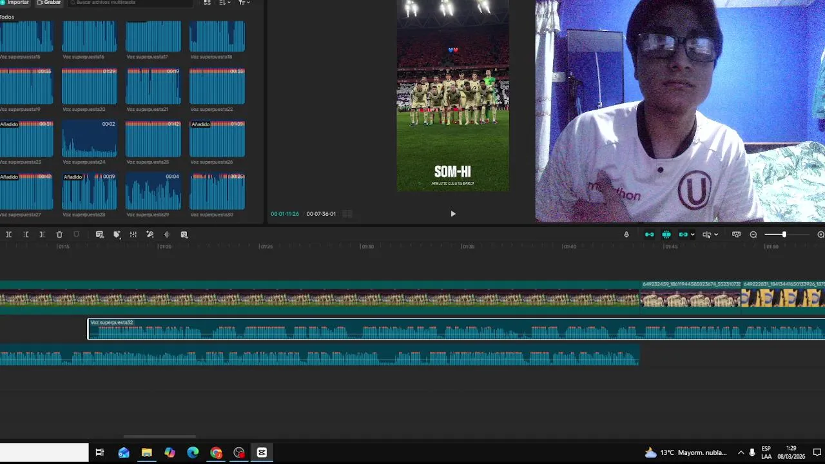The width and height of the screenshot is (825, 464).
Task: Toggle auto snapping on timeline
Action: pyautogui.click(x=666, y=235)
